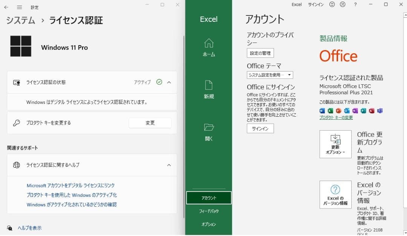Click 変更 to change the product key
This screenshot has width=407, height=236.
click(x=150, y=123)
